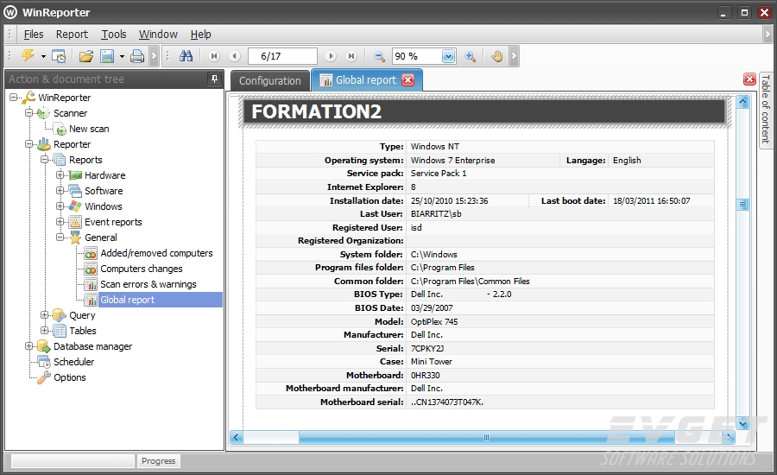777x475 pixels.
Task: Switch to the Configuration tab
Action: (x=270, y=81)
